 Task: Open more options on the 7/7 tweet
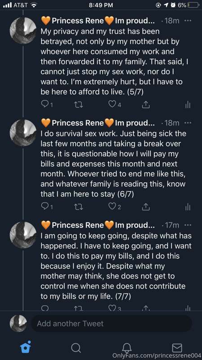[x=188, y=225]
